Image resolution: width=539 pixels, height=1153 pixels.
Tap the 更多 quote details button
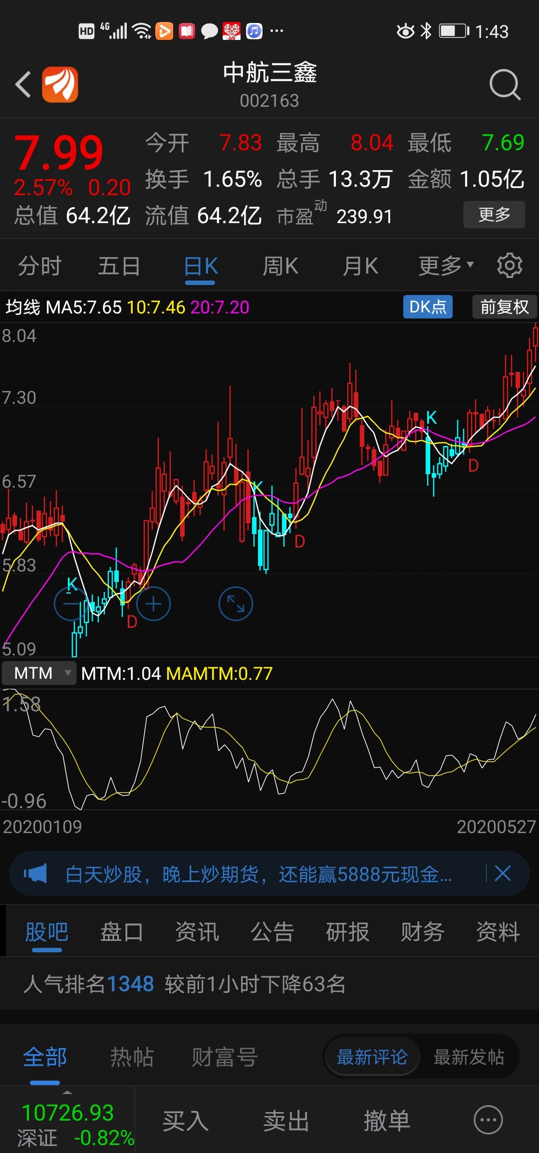point(494,215)
